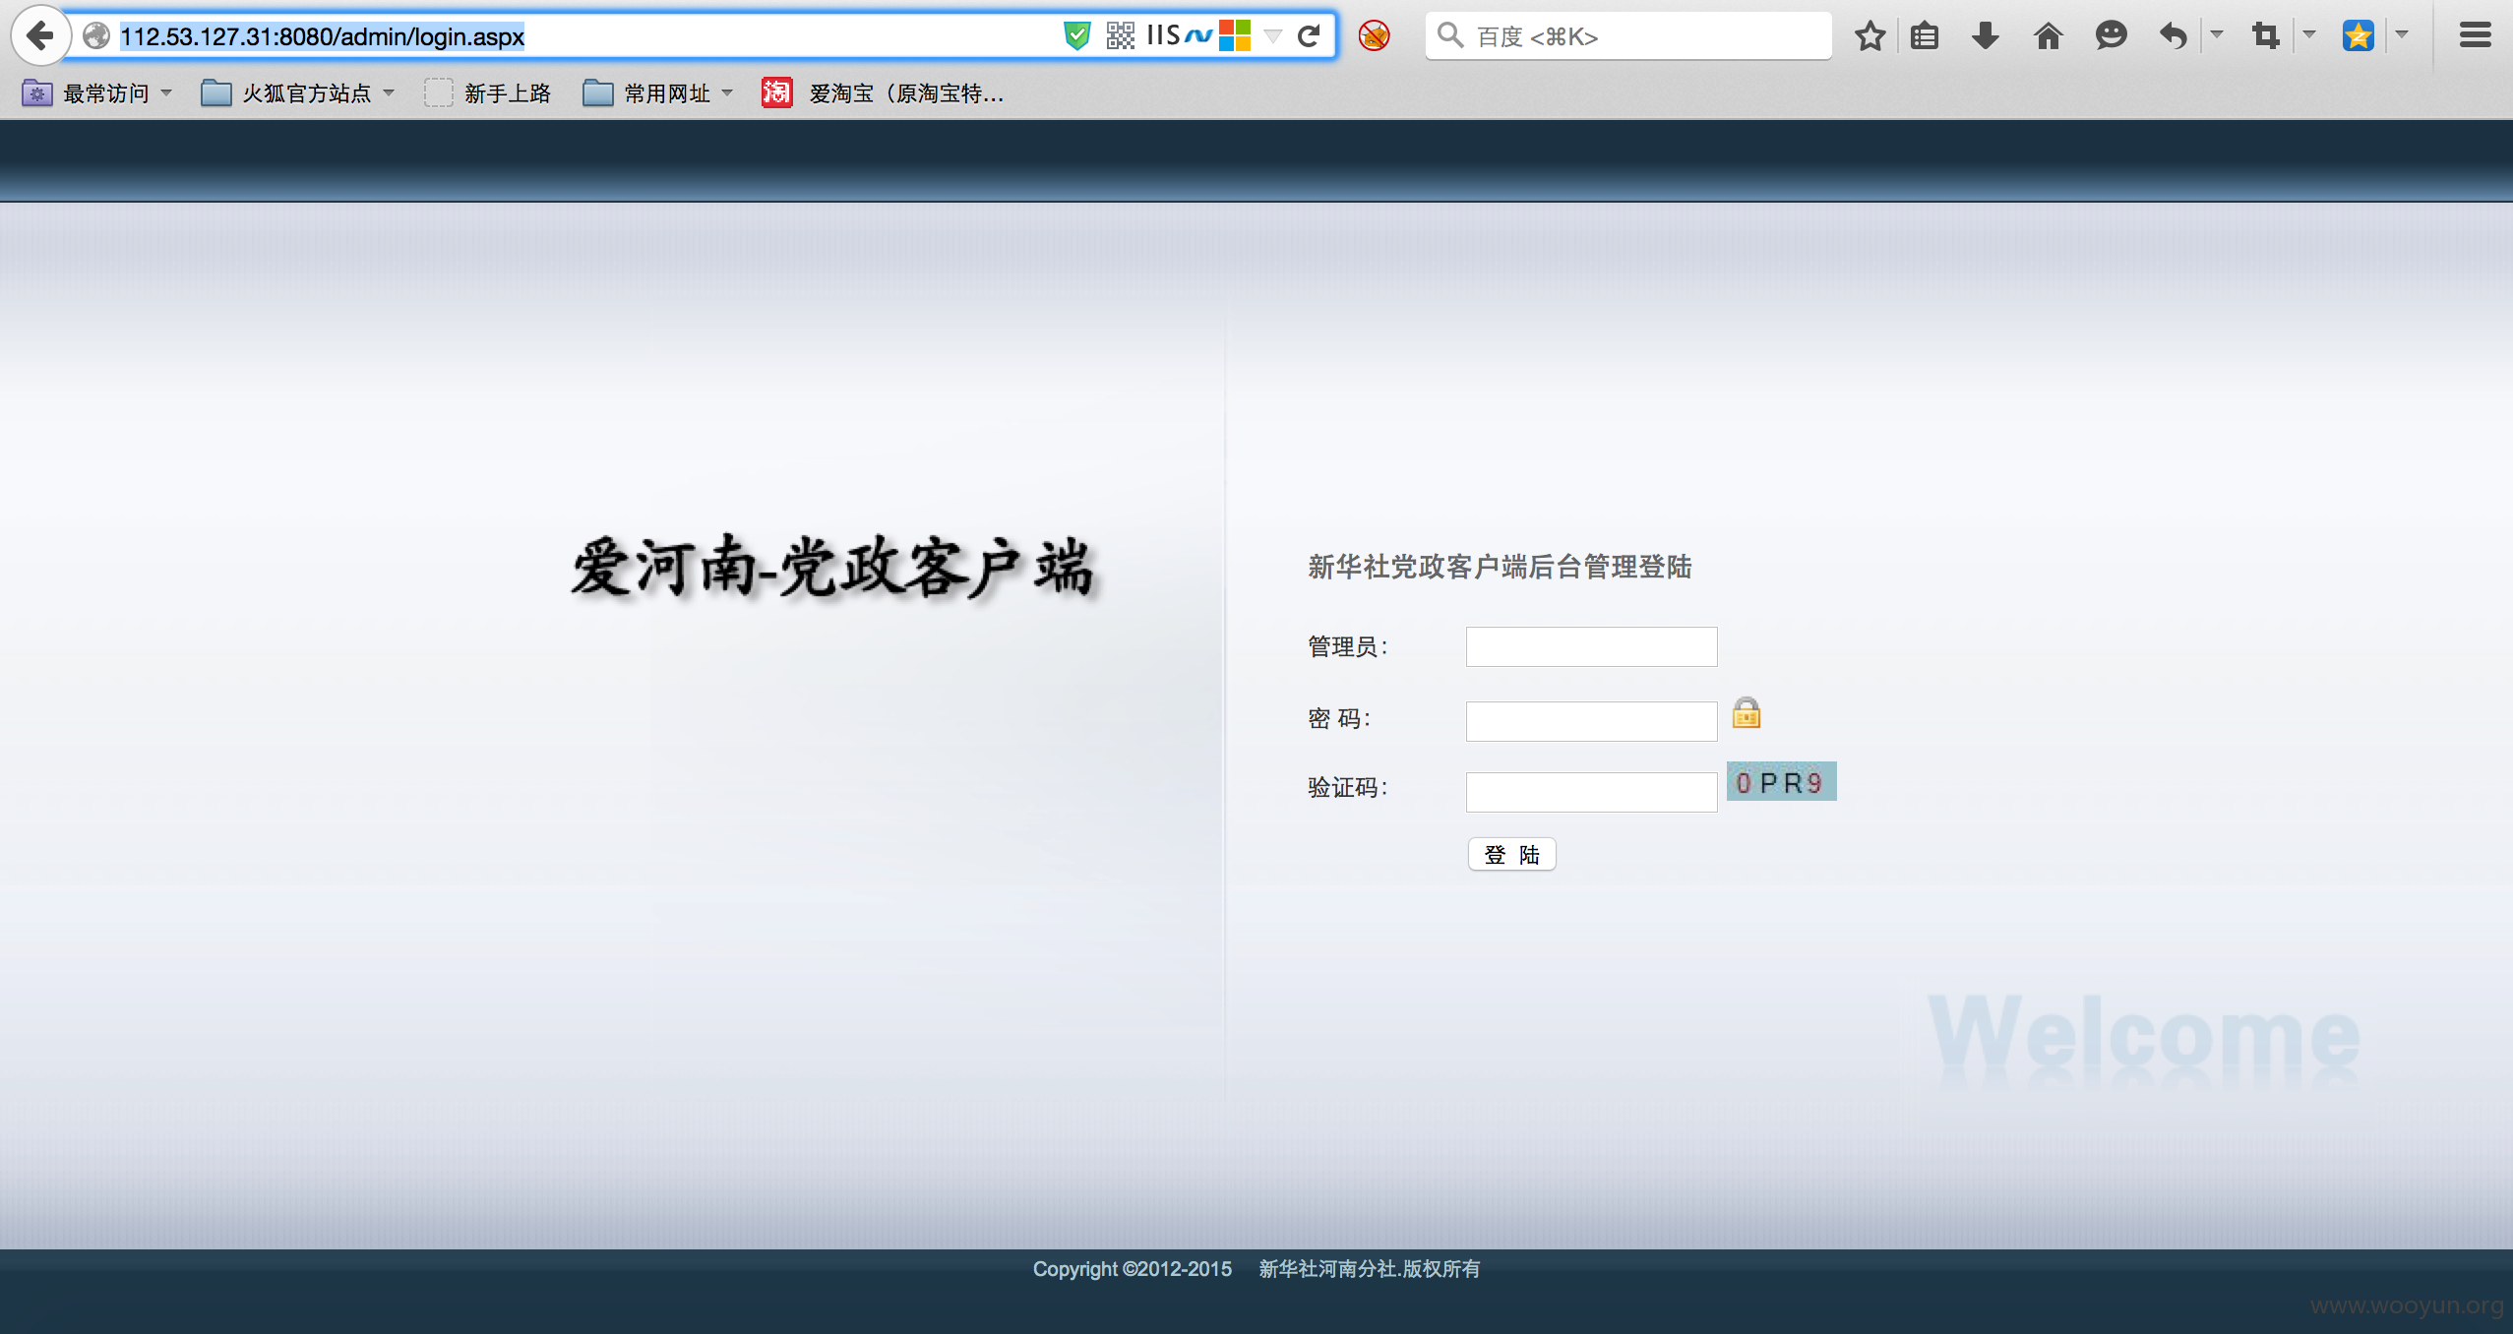Focus the 管理员 username input field

[x=1591, y=646]
